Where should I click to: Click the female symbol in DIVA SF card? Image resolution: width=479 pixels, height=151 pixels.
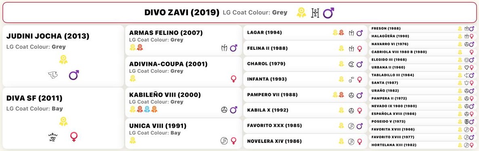pyautogui.click(x=74, y=137)
